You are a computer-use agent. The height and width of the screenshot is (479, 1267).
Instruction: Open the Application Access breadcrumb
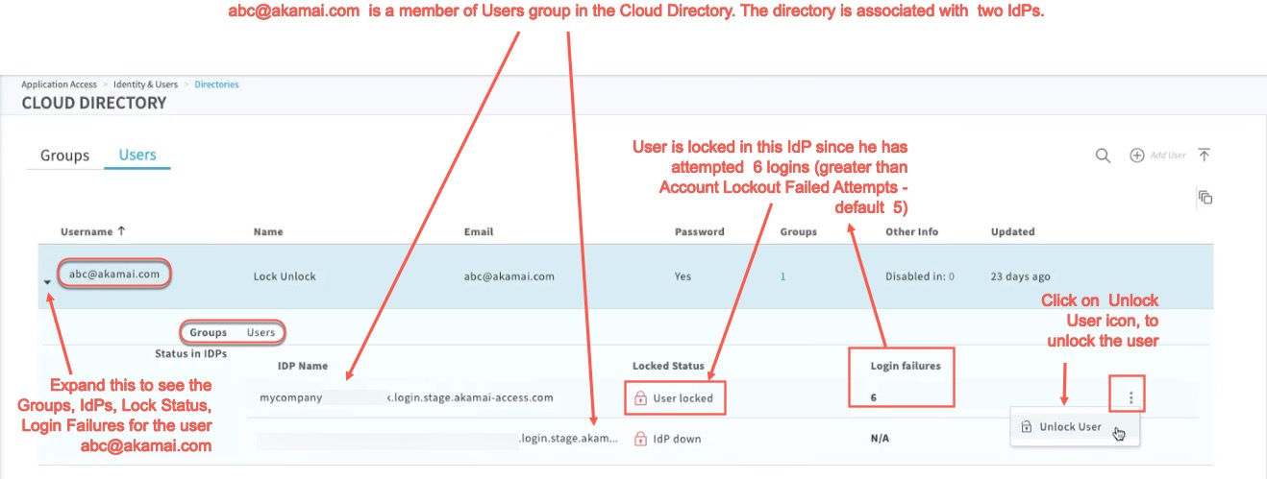(x=59, y=84)
